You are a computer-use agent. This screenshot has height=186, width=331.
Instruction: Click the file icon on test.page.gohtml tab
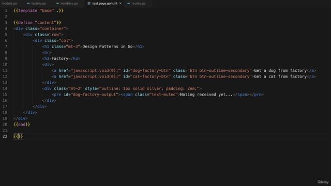[x=89, y=4]
